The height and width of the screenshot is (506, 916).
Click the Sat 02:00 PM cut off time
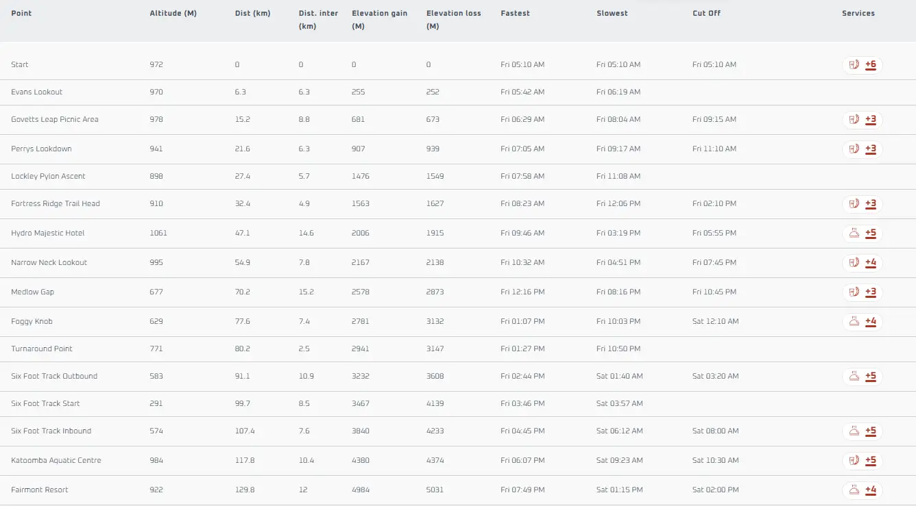pyautogui.click(x=716, y=490)
